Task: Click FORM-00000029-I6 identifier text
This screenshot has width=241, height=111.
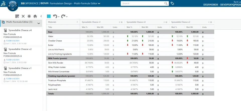Action: click(13, 37)
